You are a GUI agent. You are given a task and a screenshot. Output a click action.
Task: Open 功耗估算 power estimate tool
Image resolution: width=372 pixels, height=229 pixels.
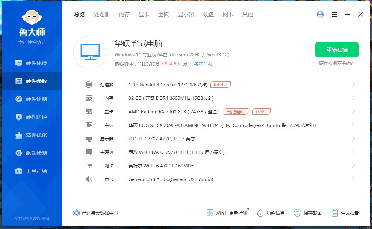point(271,213)
